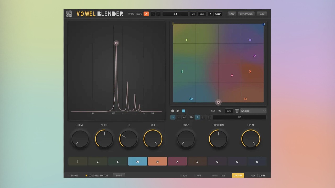Select dotted note rate mode

click(203, 117)
